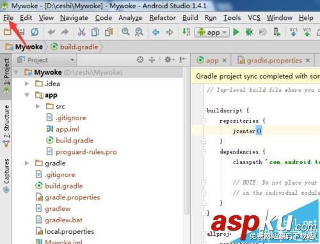Screen dimensions: 320x244
Task: Click Scroll from Source target icon
Action: point(140,59)
